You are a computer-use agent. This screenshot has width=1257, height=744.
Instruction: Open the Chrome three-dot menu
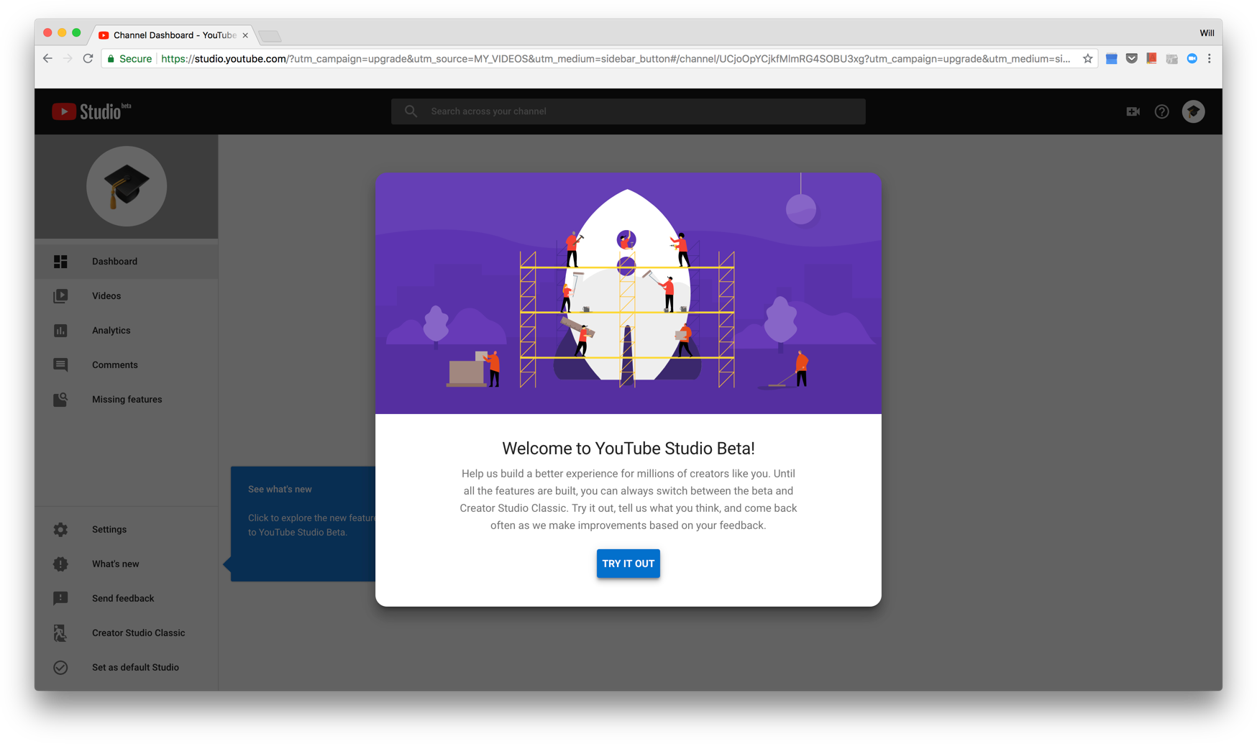pos(1210,59)
